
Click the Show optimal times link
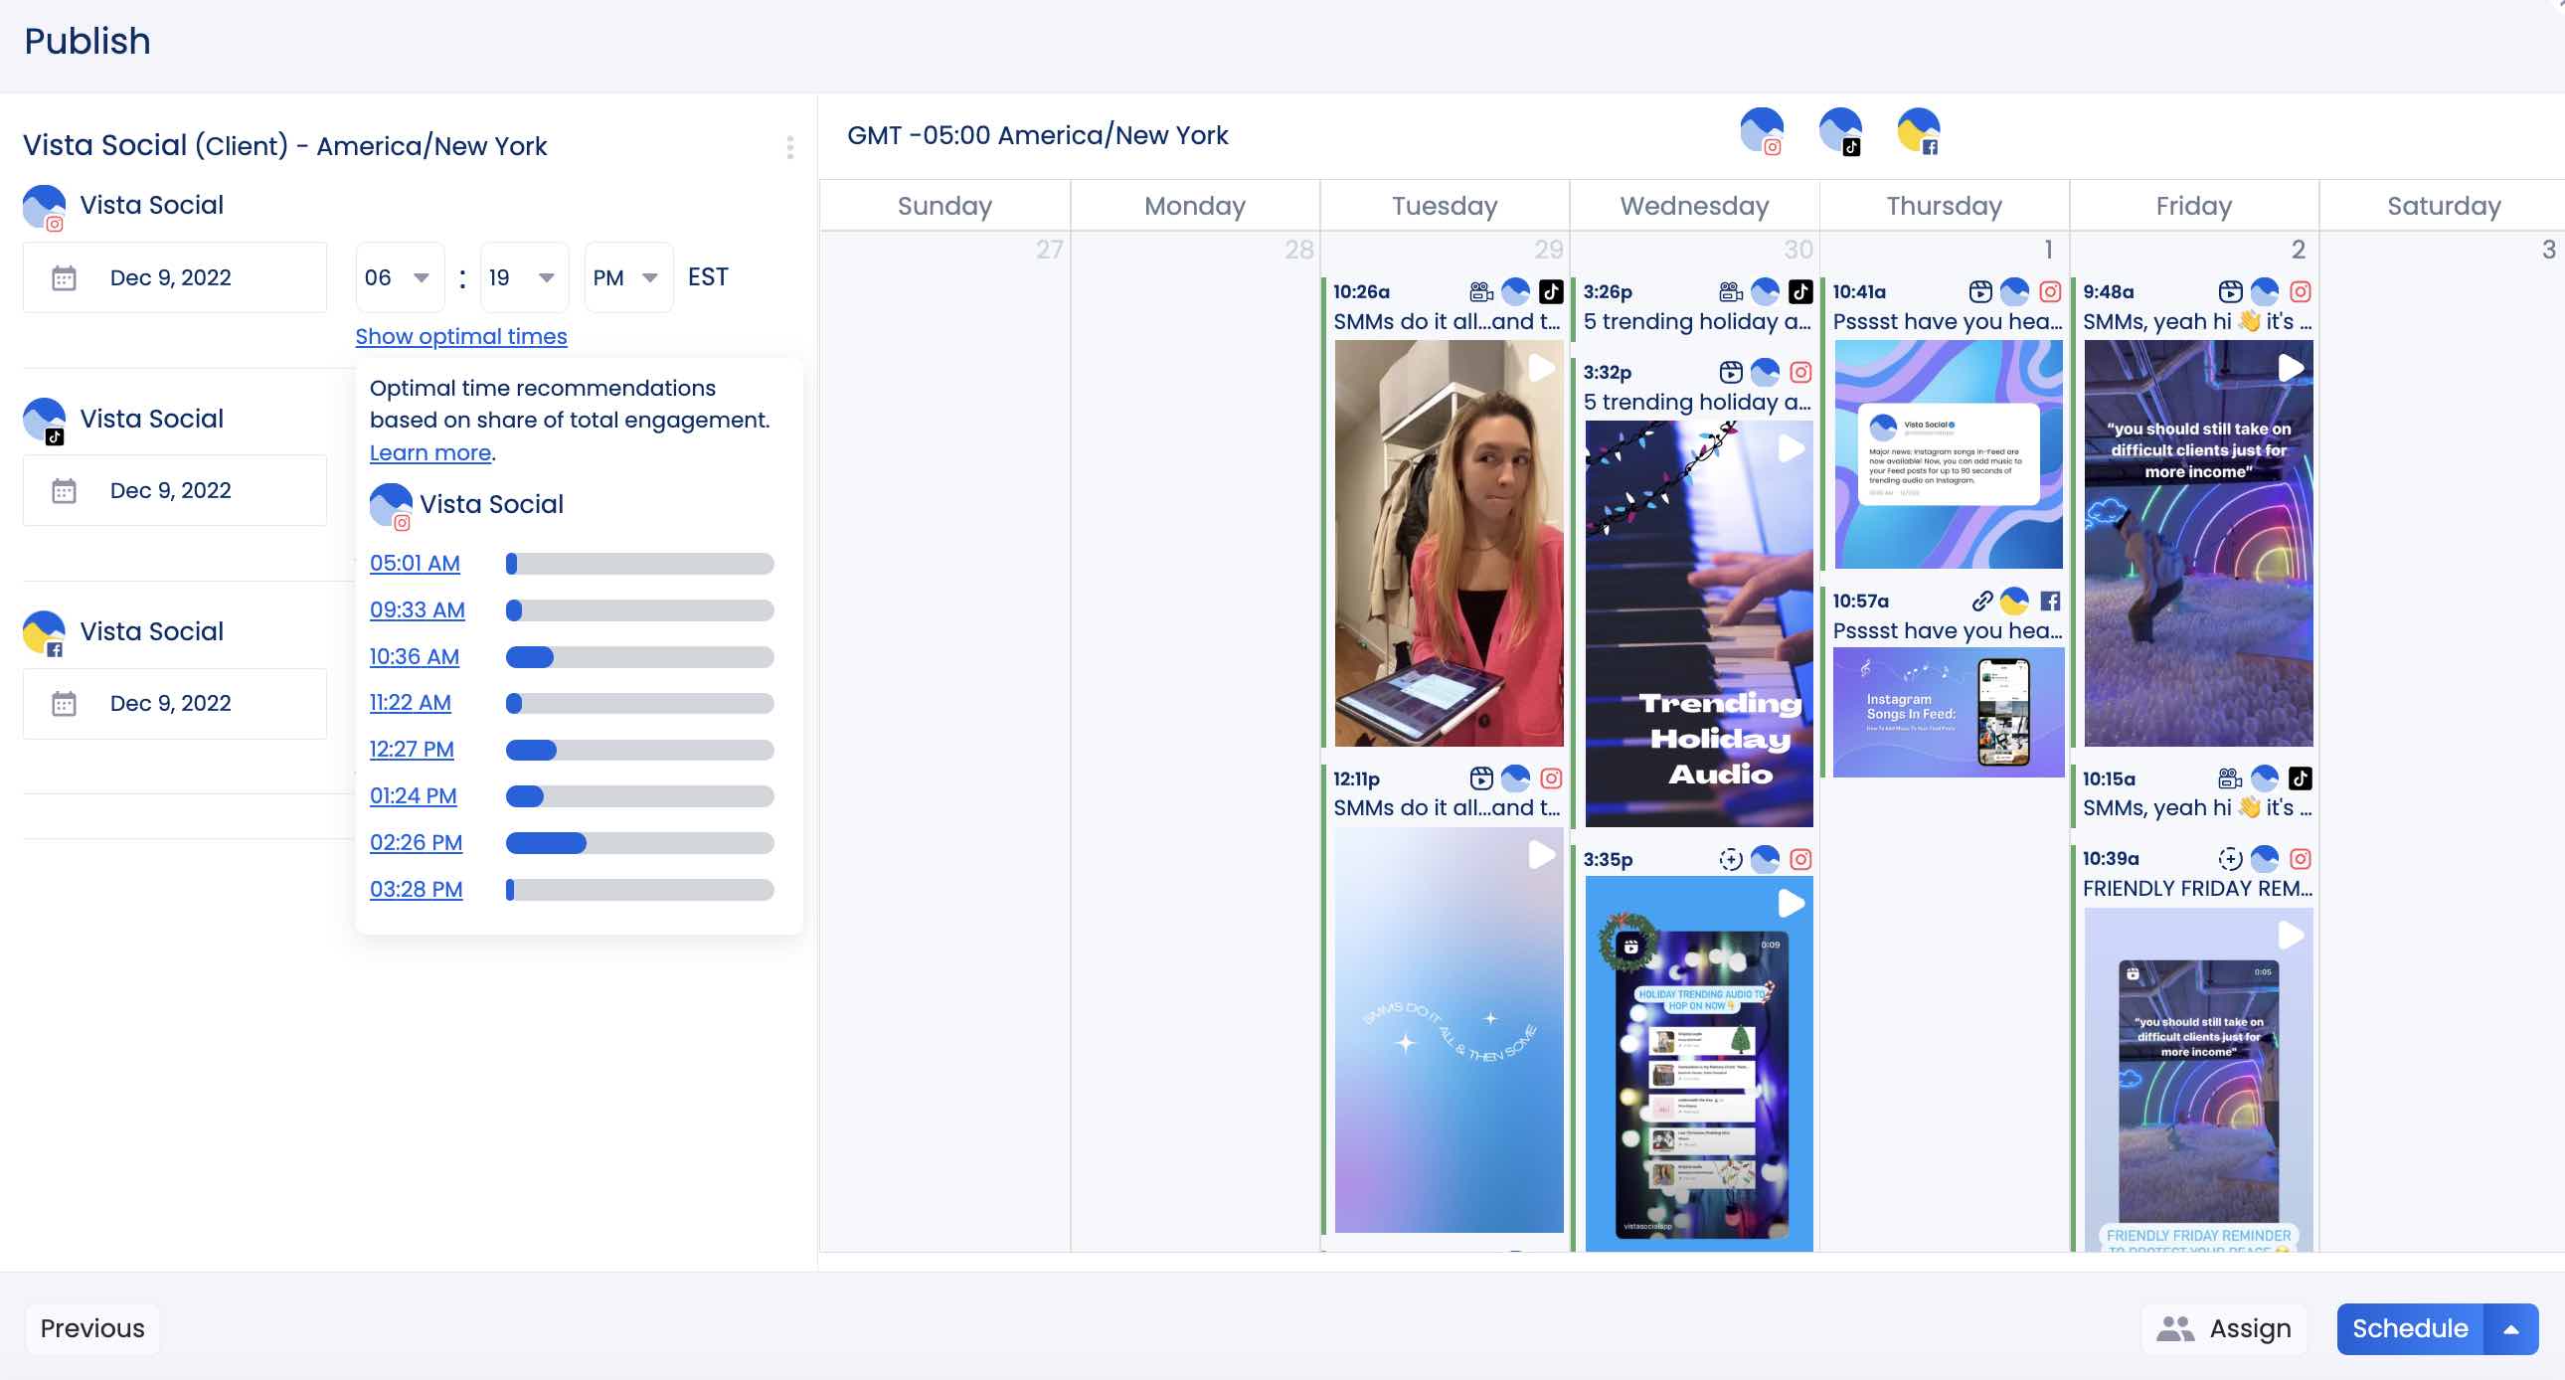[x=461, y=336]
